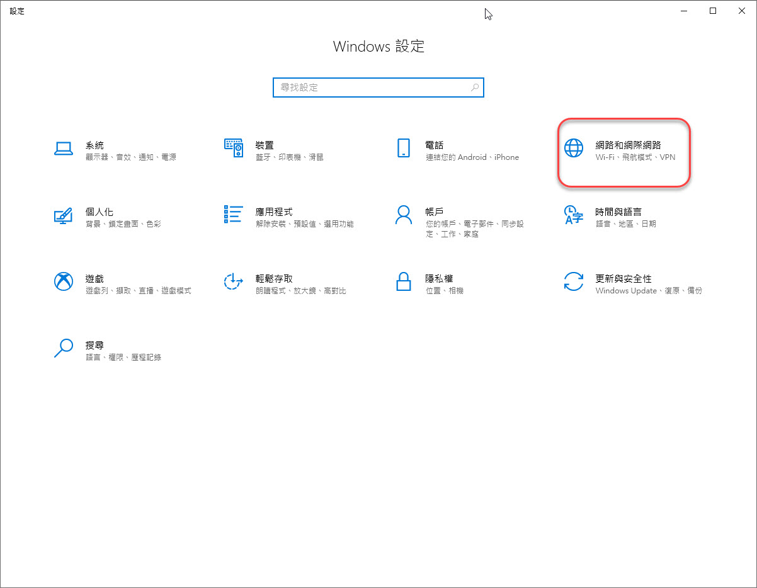Open the 個人化 paintbrush icon
The height and width of the screenshot is (588, 757).
[64, 215]
